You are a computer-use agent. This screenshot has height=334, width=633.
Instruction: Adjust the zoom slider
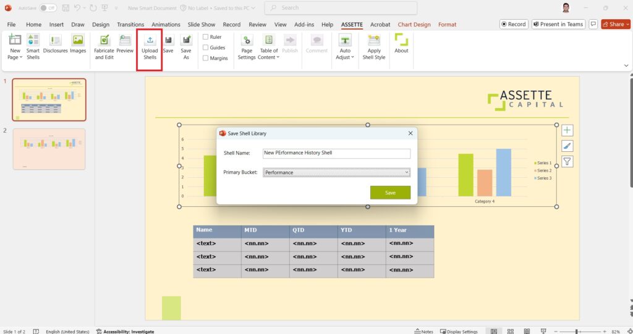(x=580, y=332)
